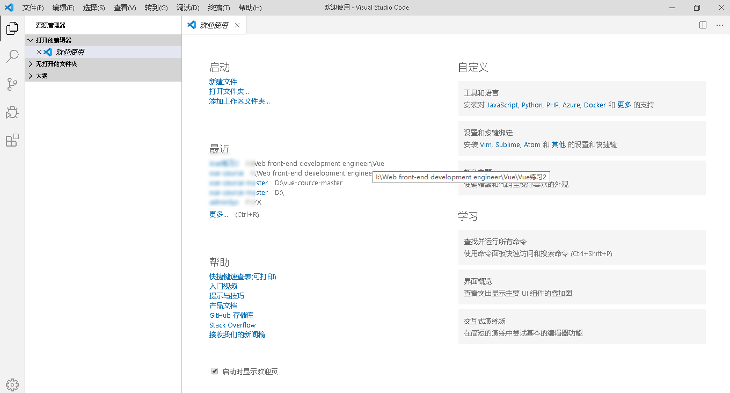Viewport: 730px width, 393px height.
Task: Click 更多 link in 工具和语言
Action: (x=624, y=105)
